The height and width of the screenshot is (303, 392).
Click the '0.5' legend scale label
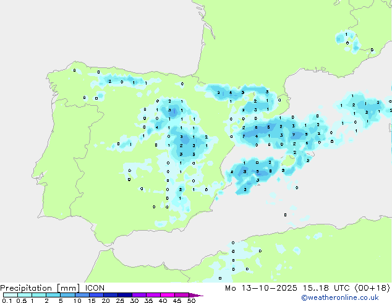21,301
